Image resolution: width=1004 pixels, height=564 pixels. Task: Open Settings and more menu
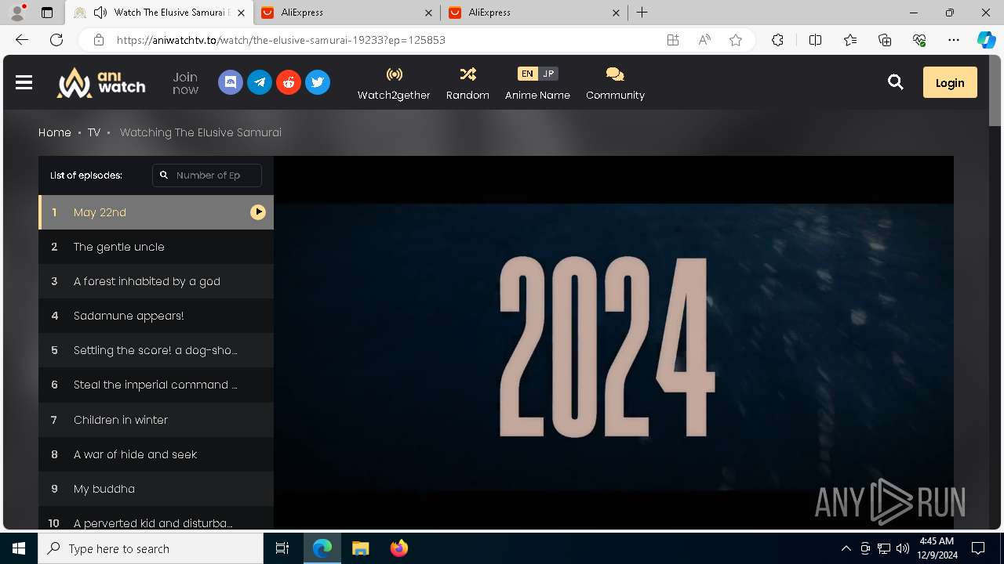[x=954, y=40]
